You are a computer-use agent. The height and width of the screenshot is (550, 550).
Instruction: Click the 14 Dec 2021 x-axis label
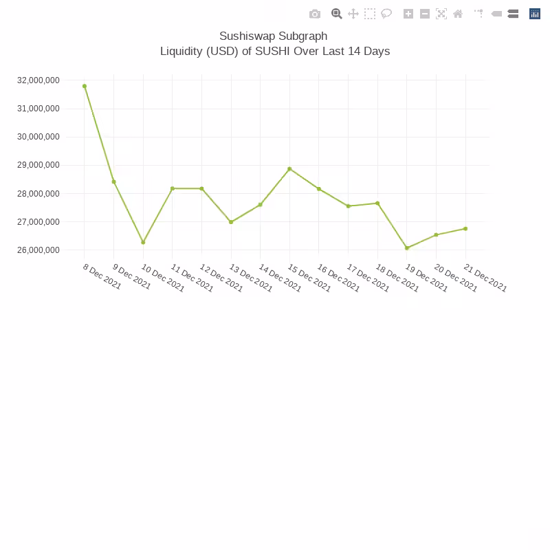(x=280, y=278)
